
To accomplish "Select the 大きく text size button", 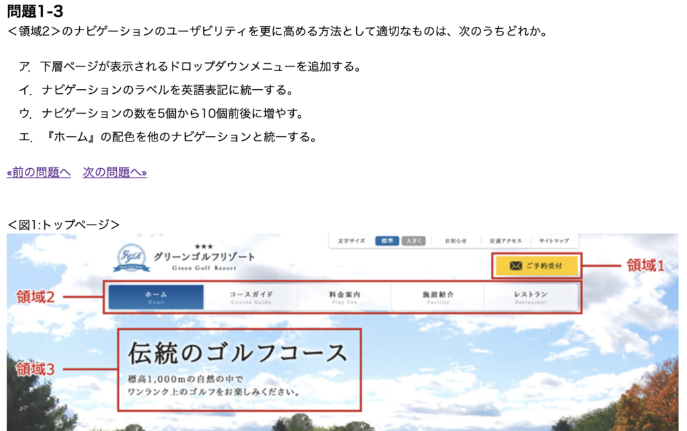I will coord(413,241).
